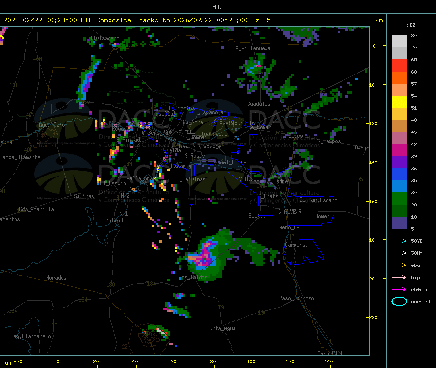The width and height of the screenshot is (436, 368).
Task: Click the 'G_Campos' map label
Action: pos(329,141)
